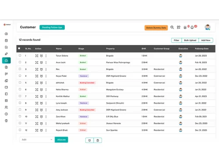Click the company logo in the sidebar
This screenshot has height=164, width=219.
(7, 24)
